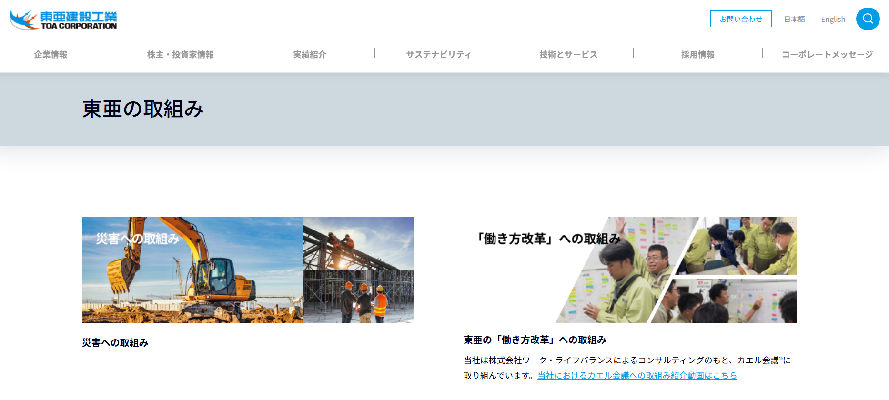Open the 「働き方改革」への取組み banner image

(x=630, y=270)
